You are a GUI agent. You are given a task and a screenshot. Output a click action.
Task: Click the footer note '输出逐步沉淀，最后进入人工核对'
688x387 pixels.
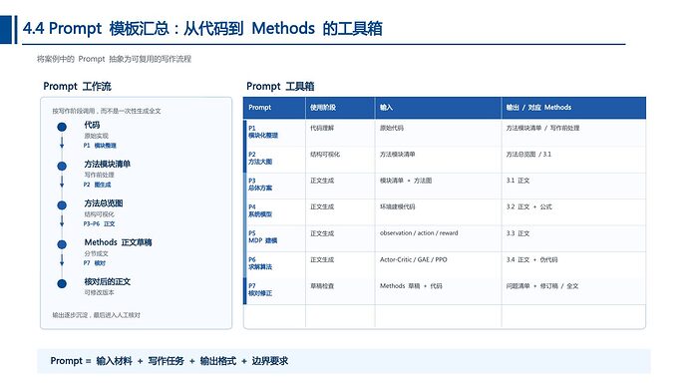(x=97, y=315)
